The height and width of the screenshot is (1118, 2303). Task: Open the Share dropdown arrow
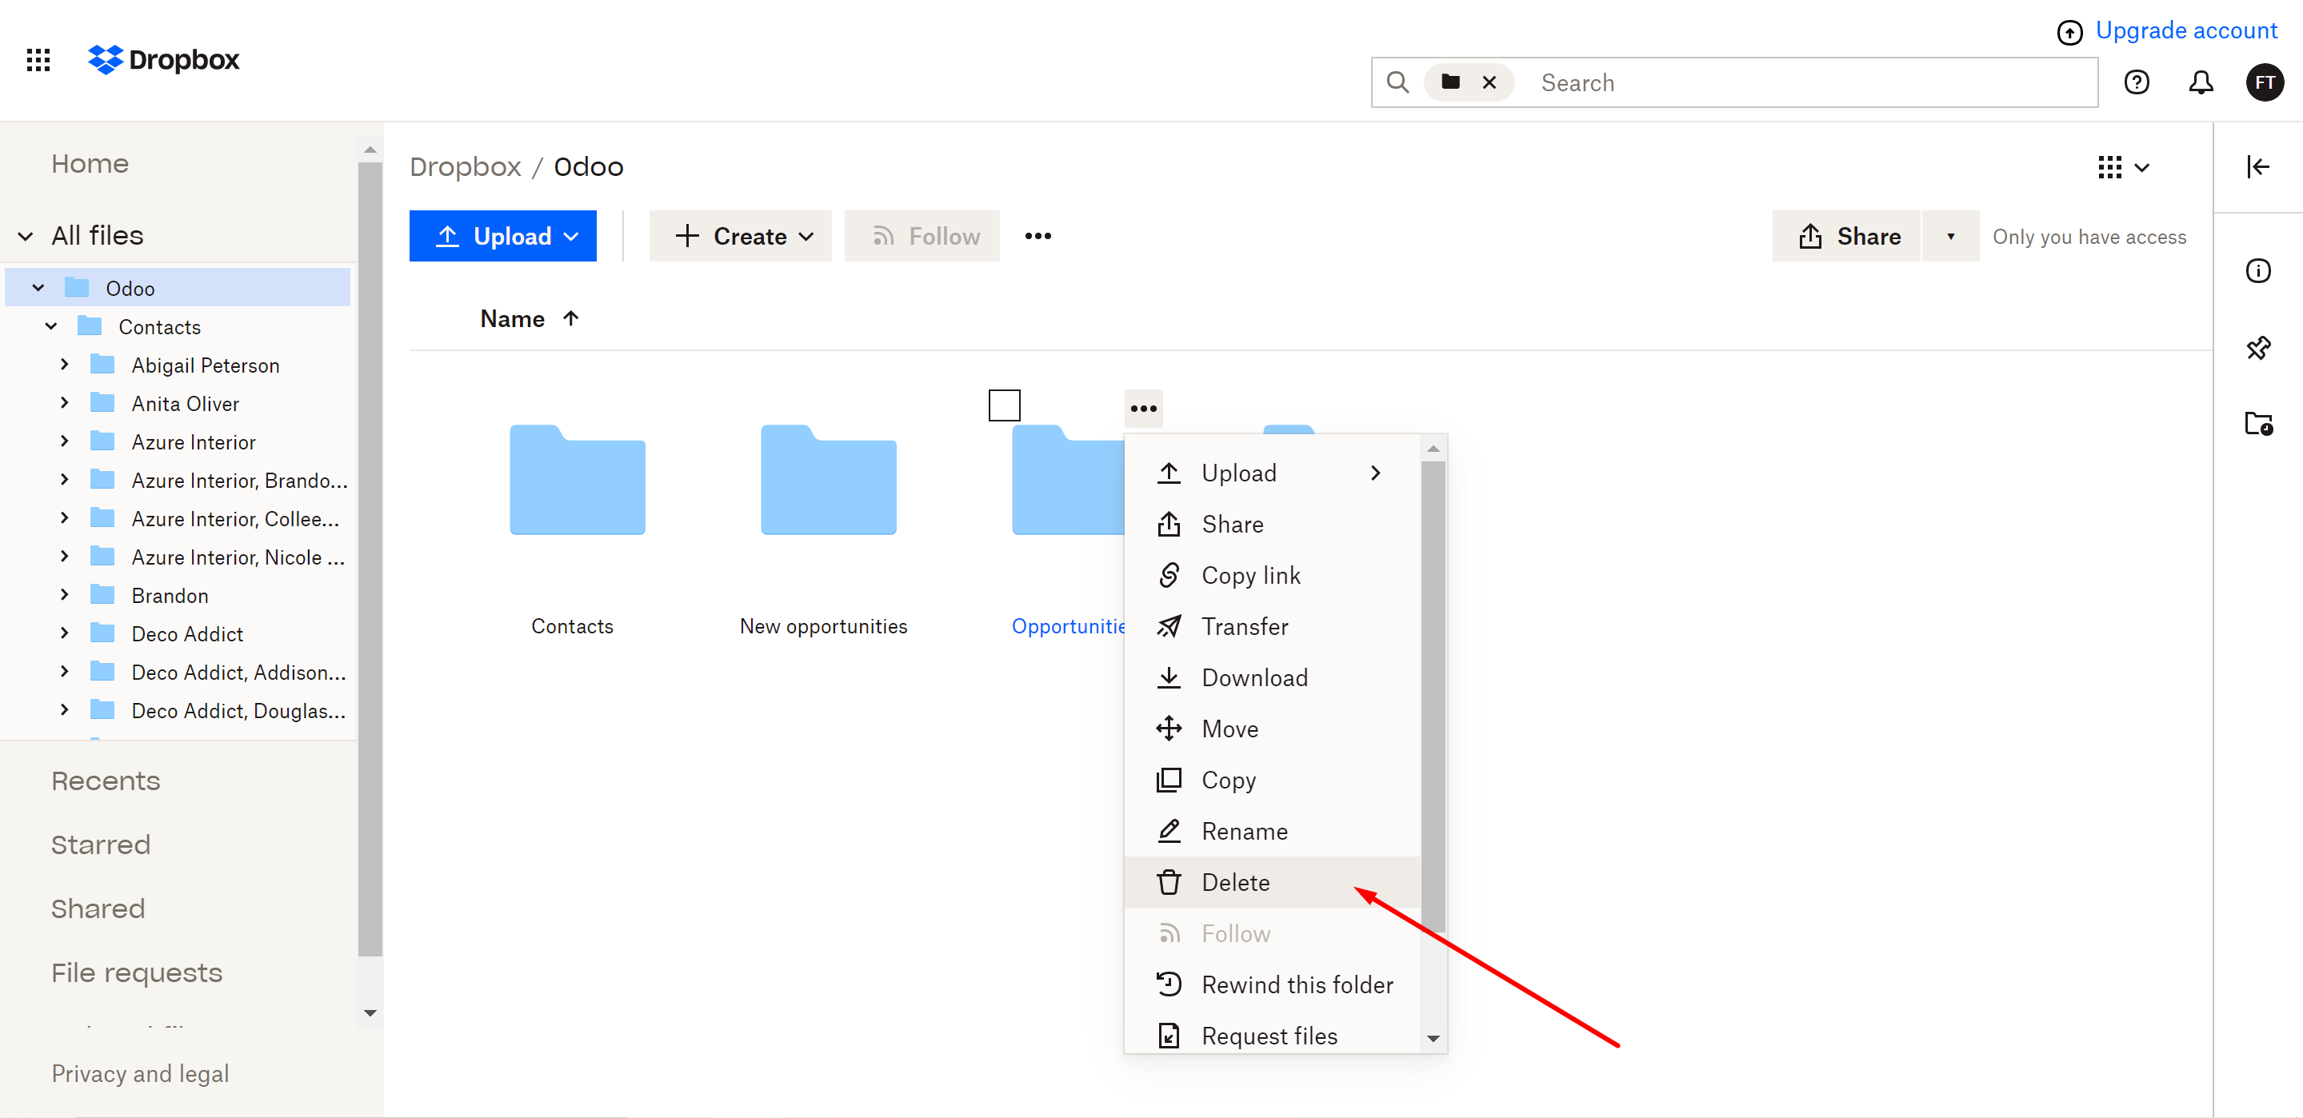(x=1951, y=236)
